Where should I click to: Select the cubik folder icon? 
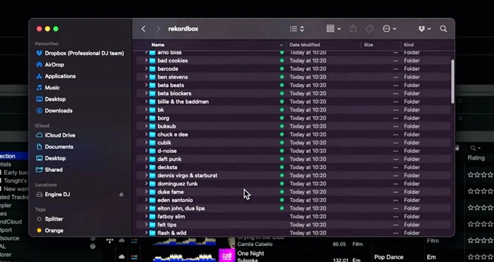click(153, 143)
